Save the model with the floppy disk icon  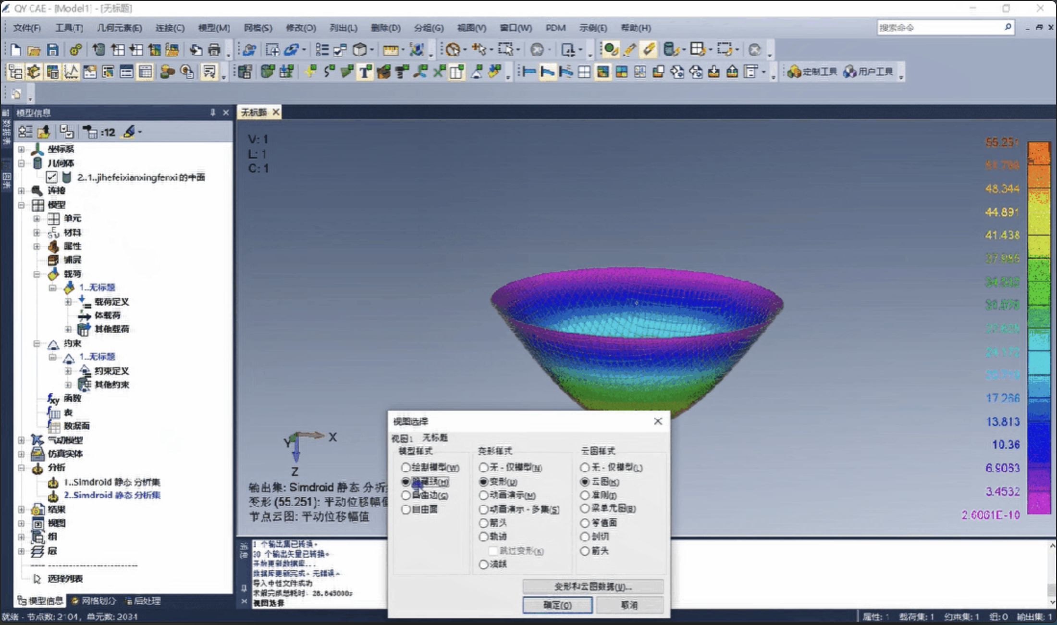[52, 50]
